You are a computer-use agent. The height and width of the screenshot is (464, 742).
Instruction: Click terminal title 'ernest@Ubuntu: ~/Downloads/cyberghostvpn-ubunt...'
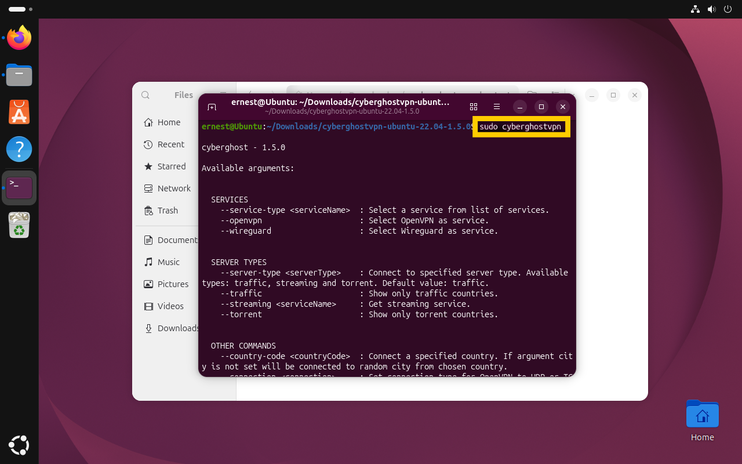point(340,102)
